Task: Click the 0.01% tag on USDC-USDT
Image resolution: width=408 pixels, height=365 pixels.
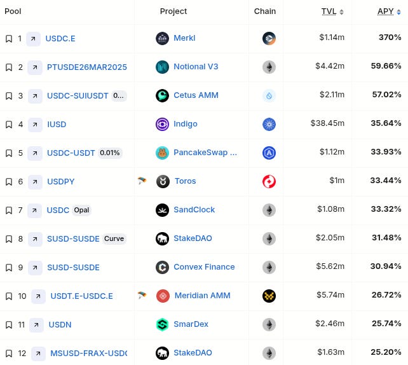Action: [110, 153]
